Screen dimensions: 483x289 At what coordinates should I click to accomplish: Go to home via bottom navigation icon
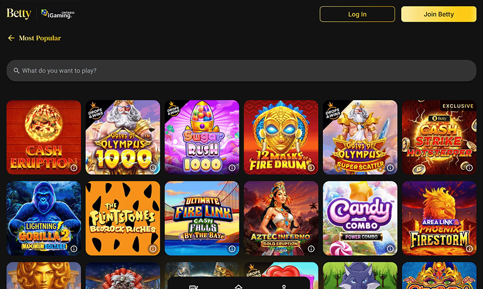point(238,287)
